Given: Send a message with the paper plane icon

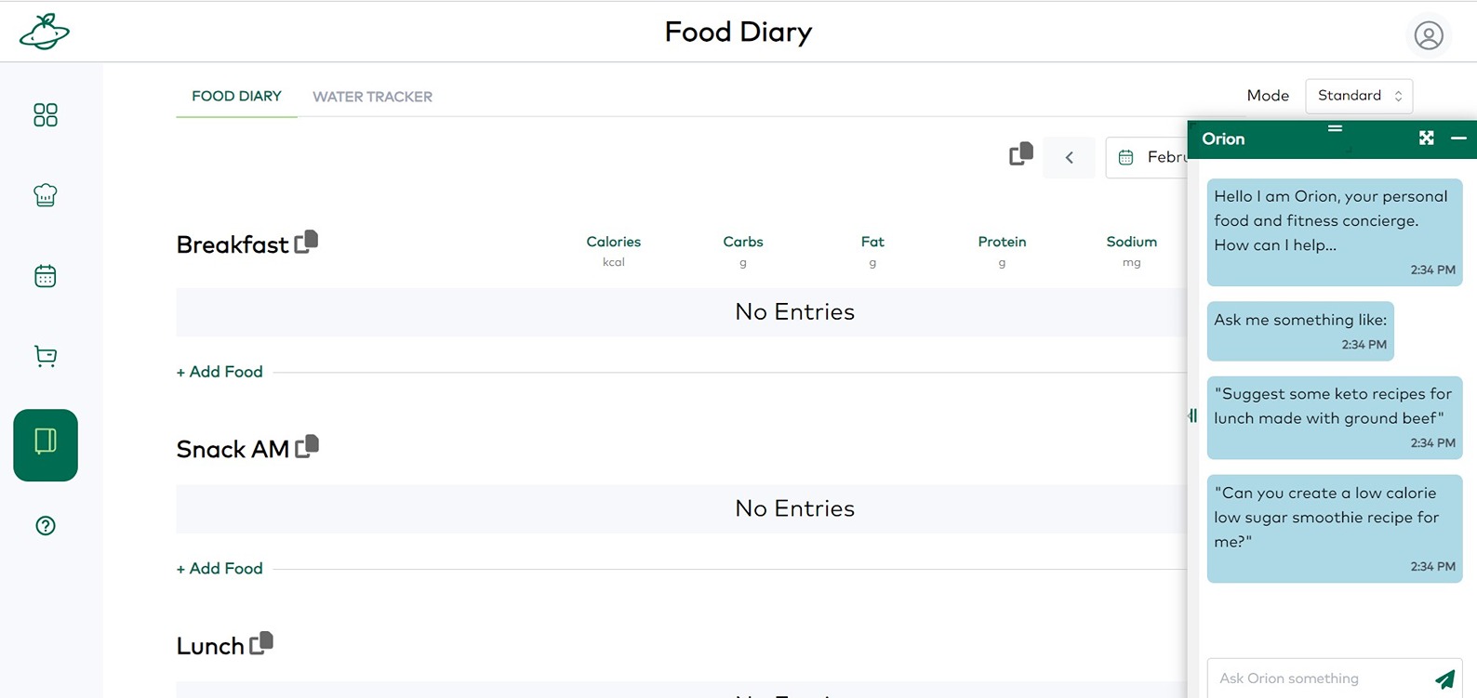Looking at the screenshot, I should pos(1446,678).
